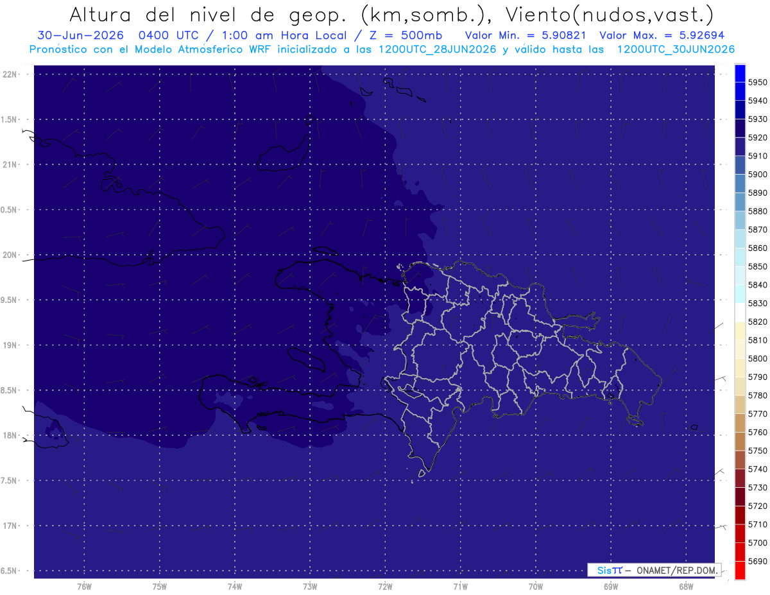Click the '20N' latitude label
The image size is (770, 595).
(11, 255)
